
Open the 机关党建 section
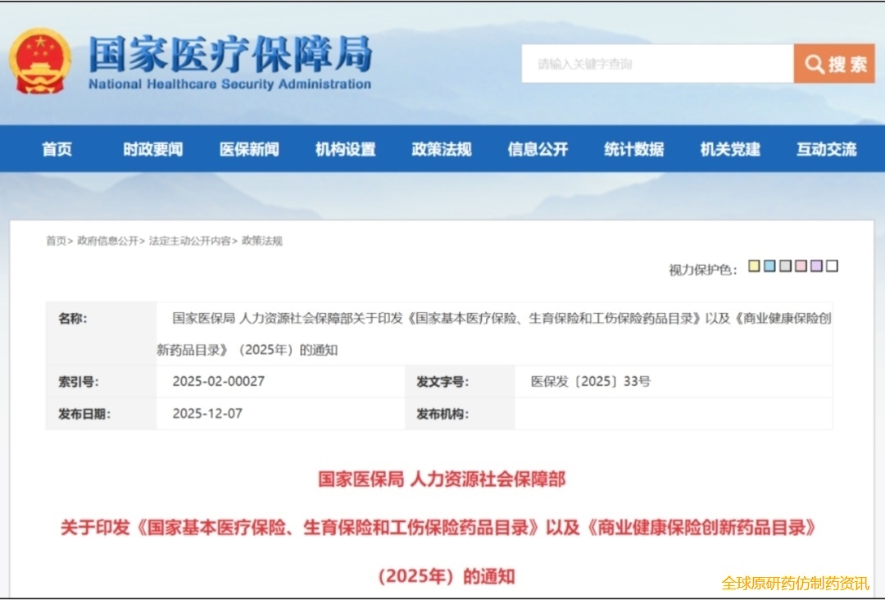[730, 149]
